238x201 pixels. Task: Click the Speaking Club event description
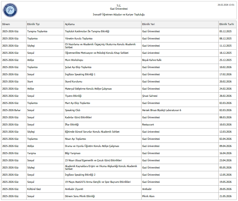(72, 110)
